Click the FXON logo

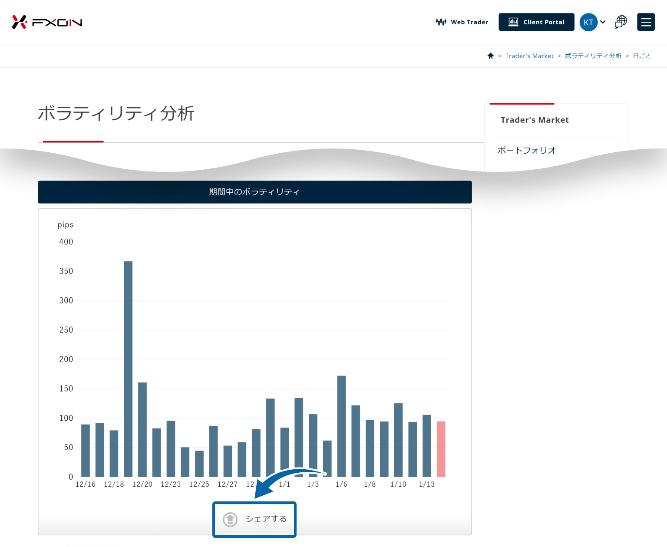pyautogui.click(x=47, y=22)
